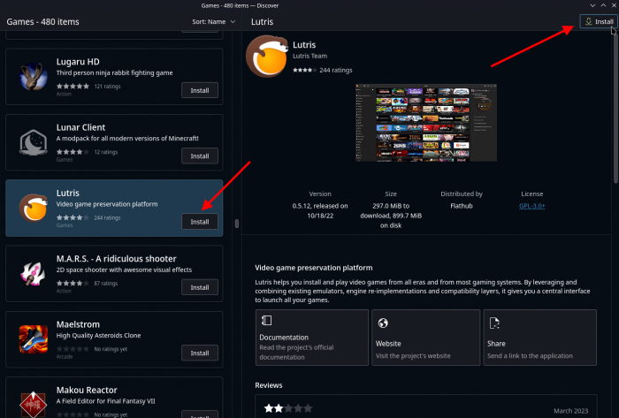Click the Website globe icon
Screen dimensions: 619x418
point(383,323)
